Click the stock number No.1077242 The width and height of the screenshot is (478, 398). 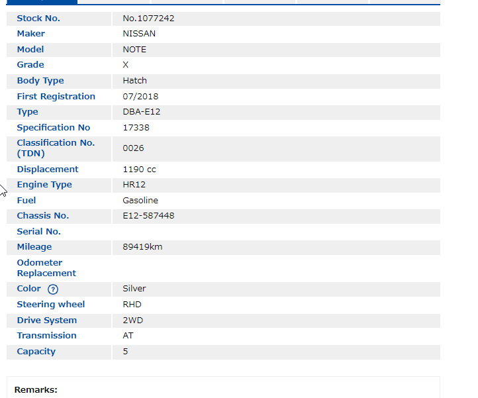[x=148, y=19]
